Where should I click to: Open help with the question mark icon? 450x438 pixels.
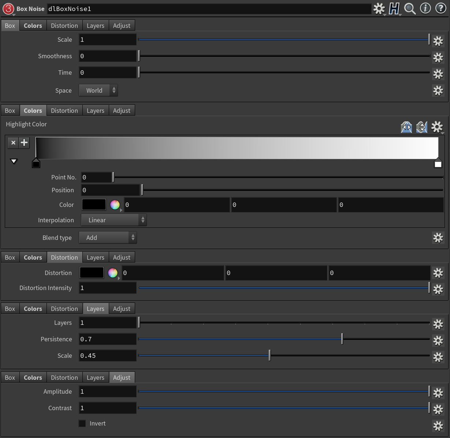(x=440, y=8)
